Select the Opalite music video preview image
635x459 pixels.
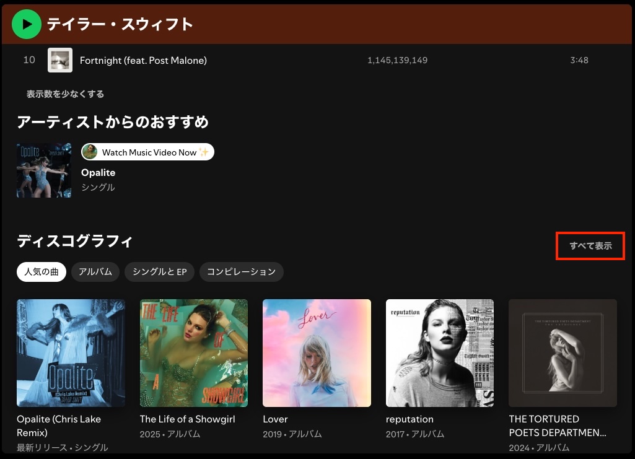(x=43, y=170)
